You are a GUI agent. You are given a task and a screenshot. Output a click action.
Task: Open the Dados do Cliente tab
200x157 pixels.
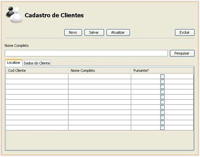[x=37, y=63]
